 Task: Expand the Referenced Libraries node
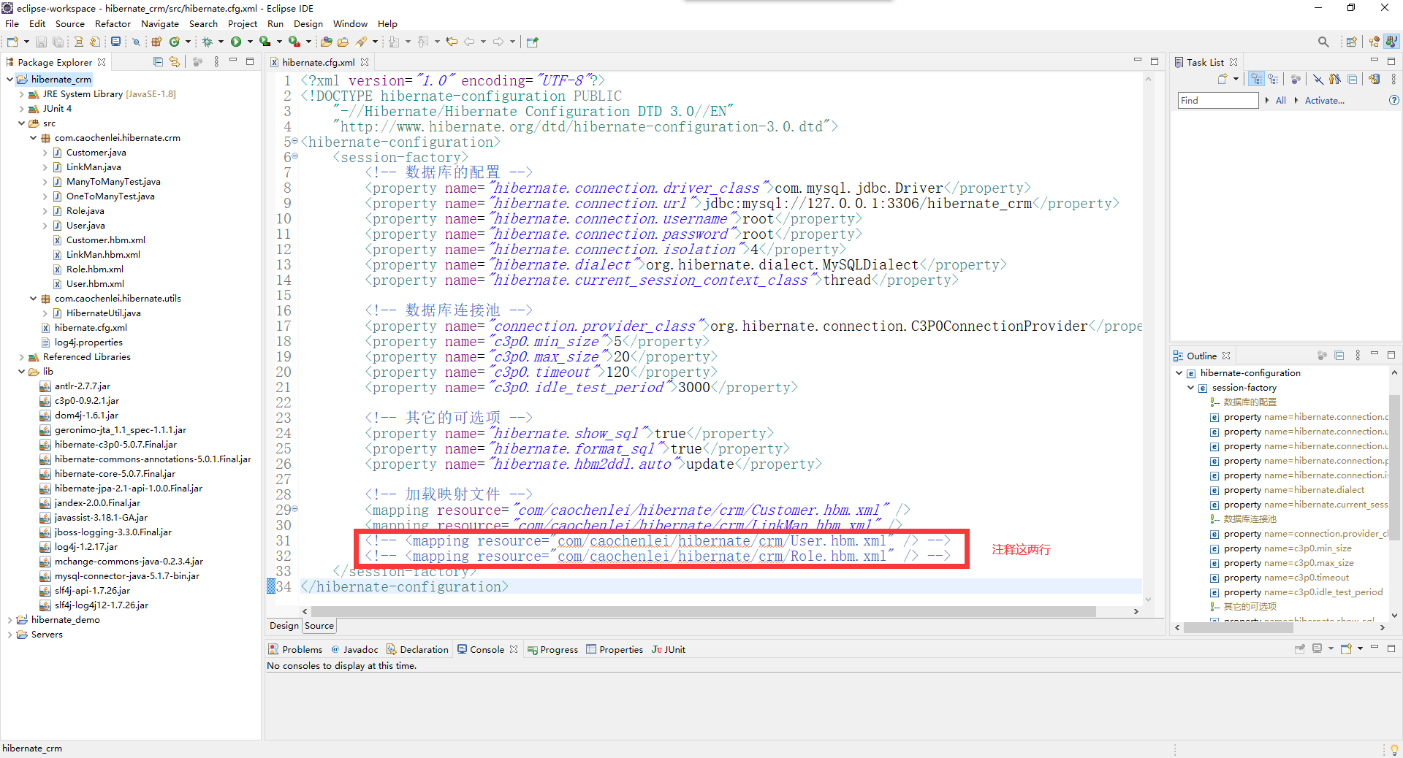[21, 357]
